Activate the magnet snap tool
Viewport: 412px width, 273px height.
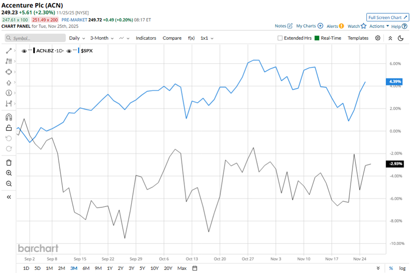pos(8,117)
